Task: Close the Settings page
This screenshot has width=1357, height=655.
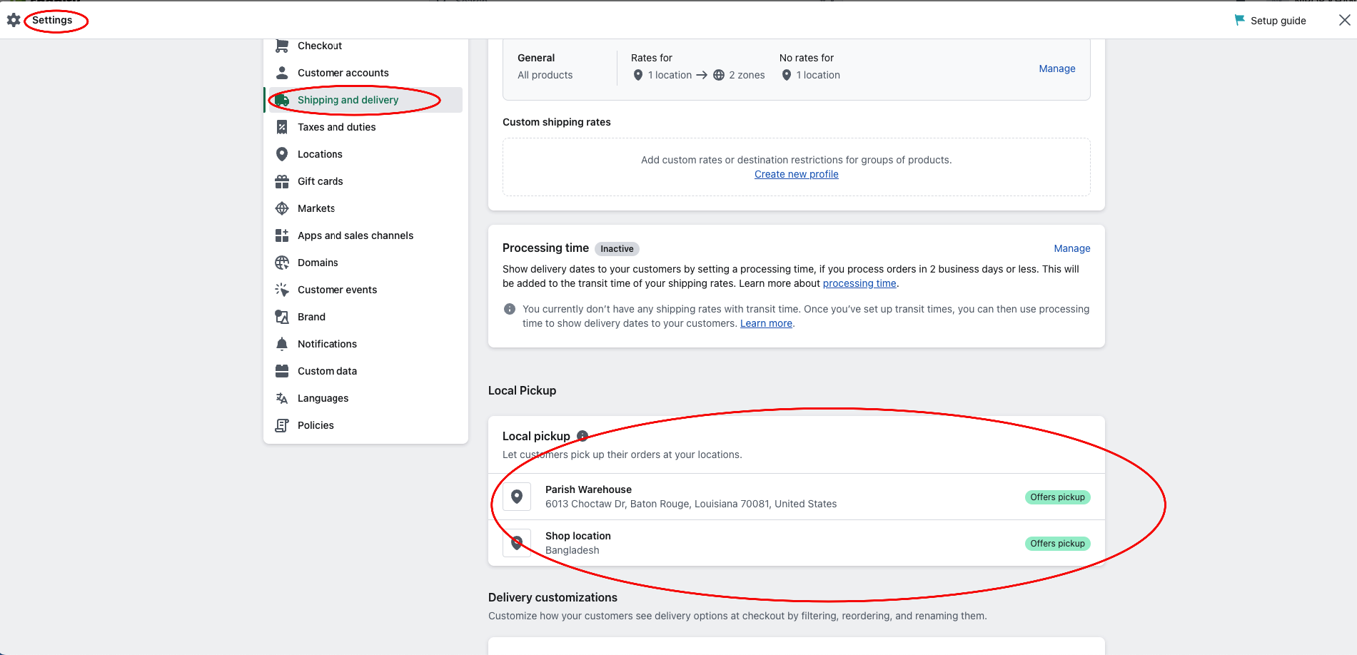Action: 1344,20
